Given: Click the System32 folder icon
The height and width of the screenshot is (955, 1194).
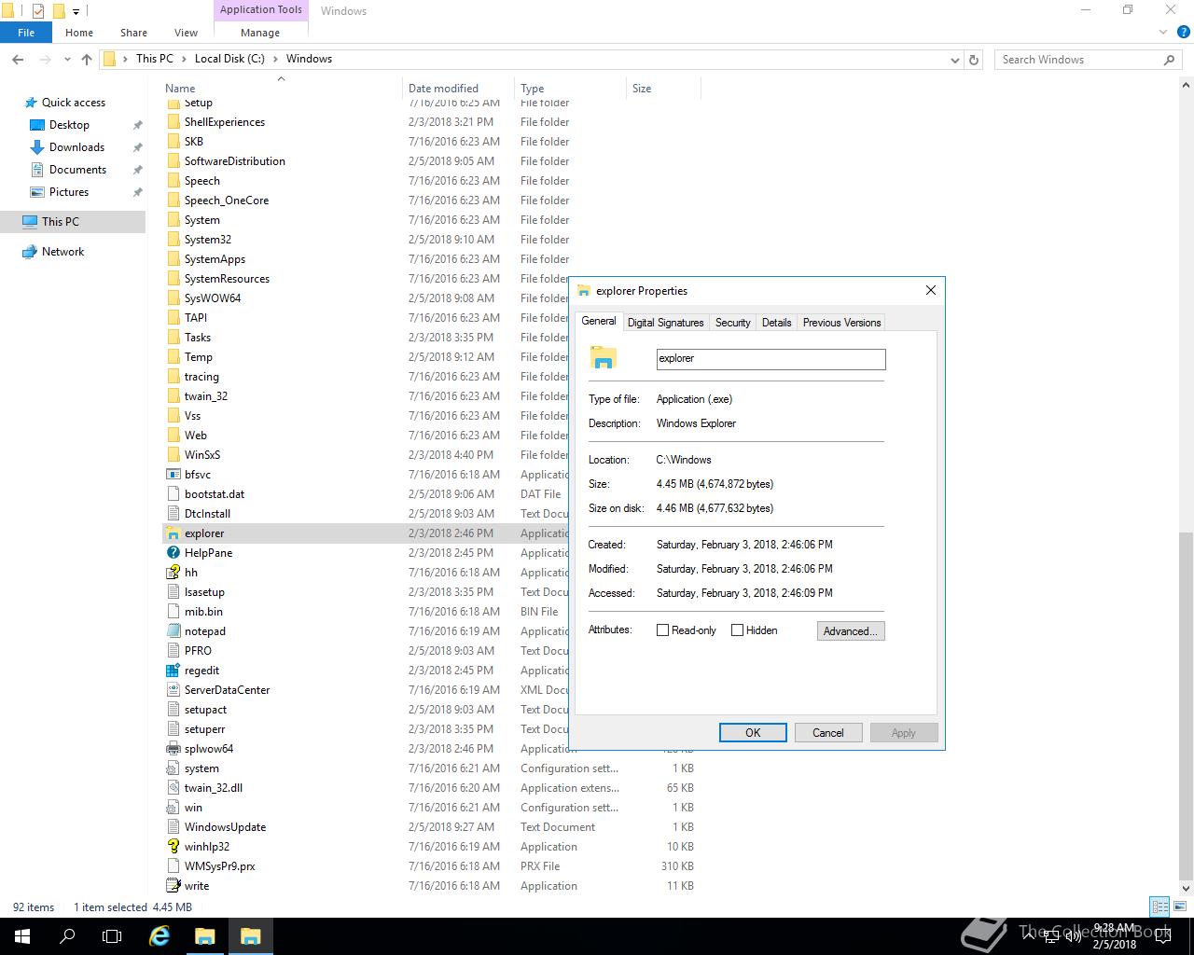Looking at the screenshot, I should pyautogui.click(x=173, y=240).
